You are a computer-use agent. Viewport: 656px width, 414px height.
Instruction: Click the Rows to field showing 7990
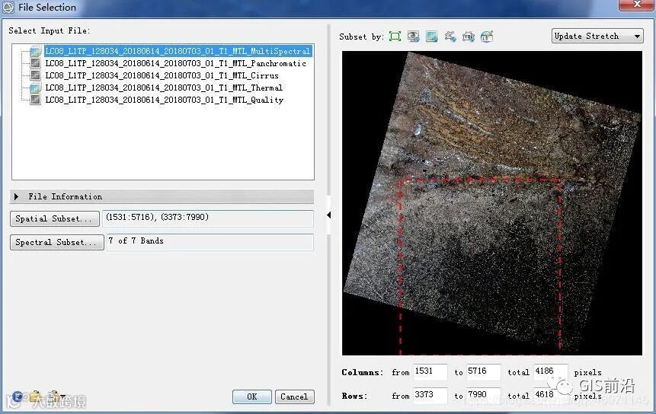(x=483, y=395)
